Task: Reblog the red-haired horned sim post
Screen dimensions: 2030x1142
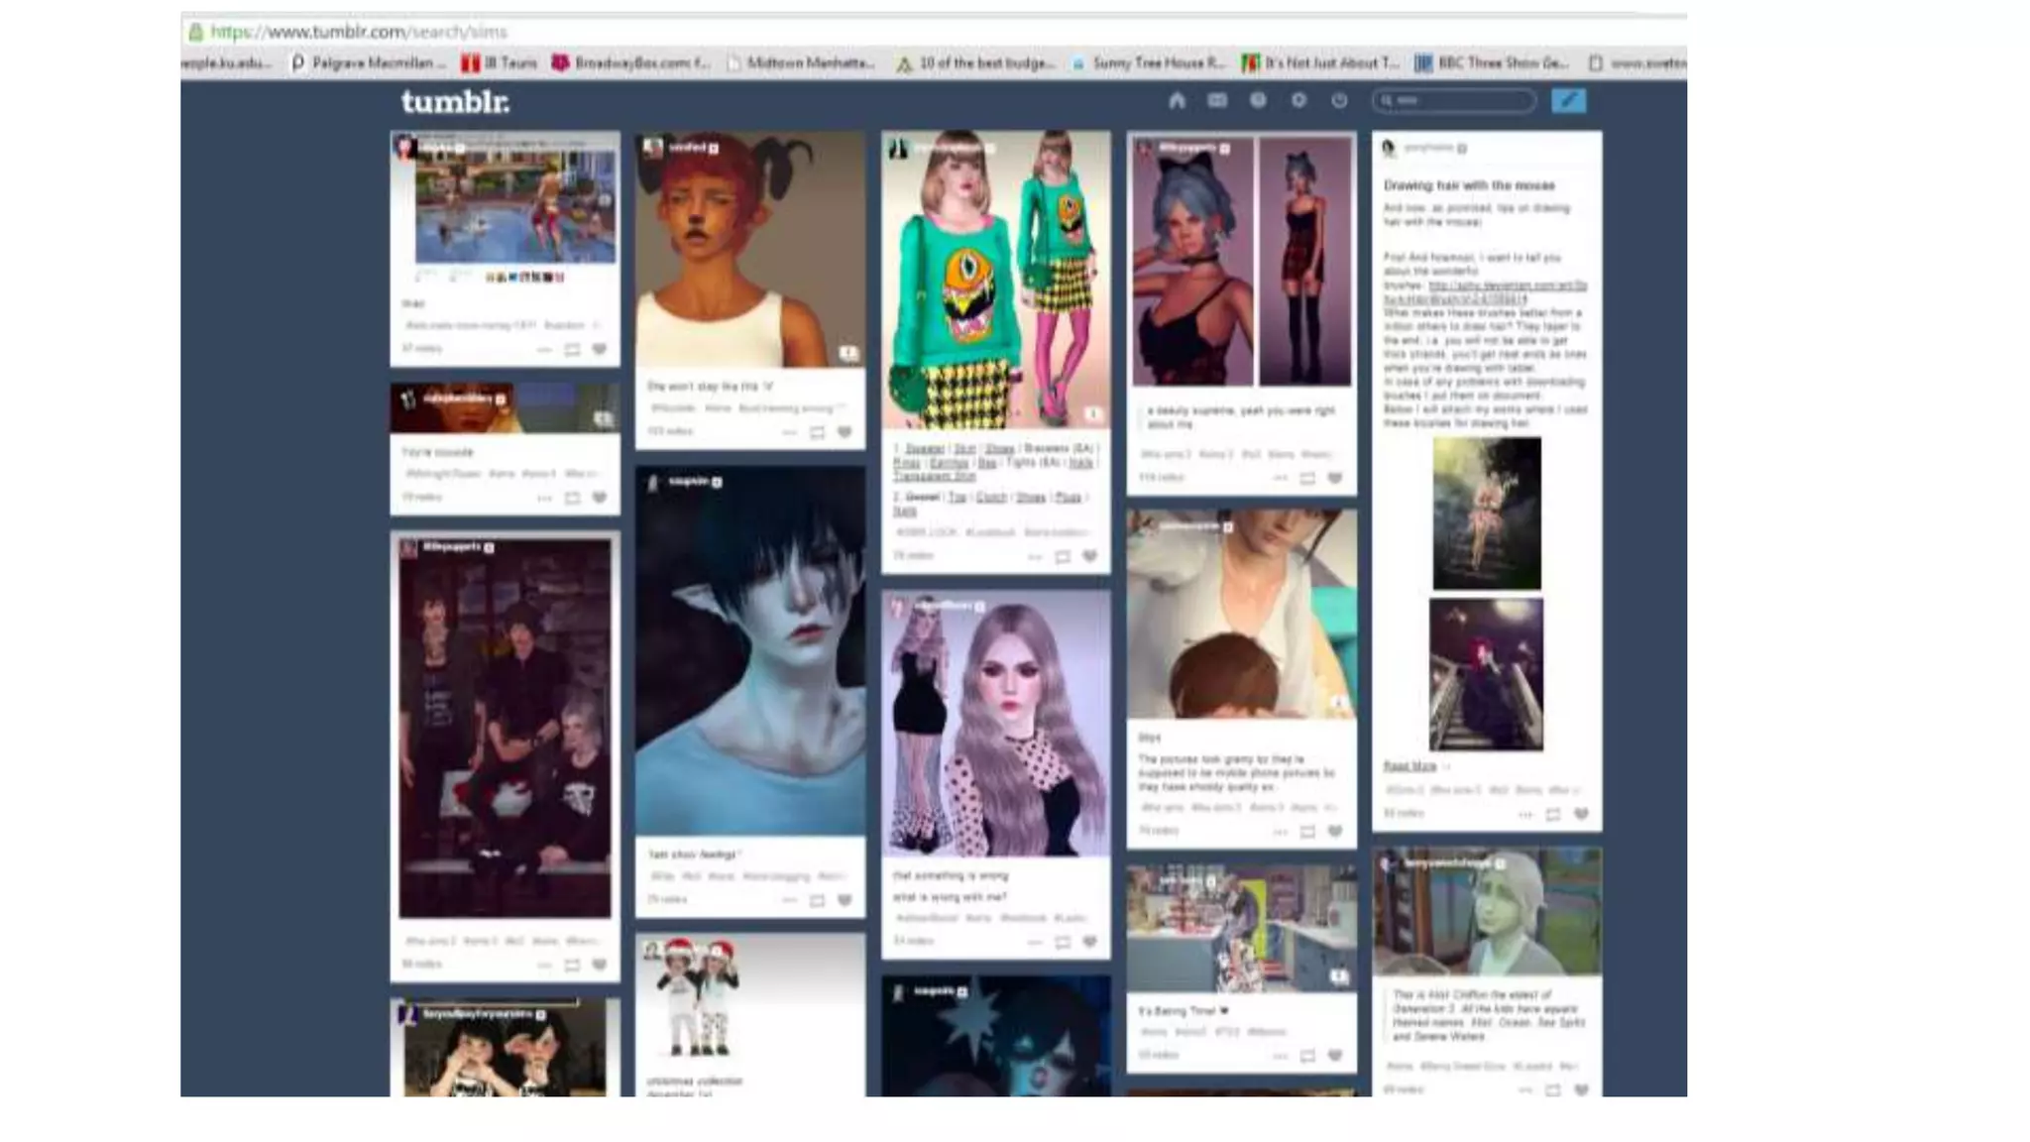Action: point(817,432)
